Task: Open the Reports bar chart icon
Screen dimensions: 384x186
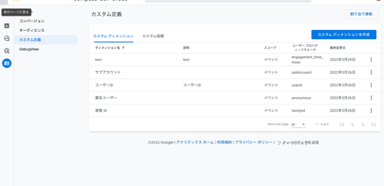Action: coord(7,26)
